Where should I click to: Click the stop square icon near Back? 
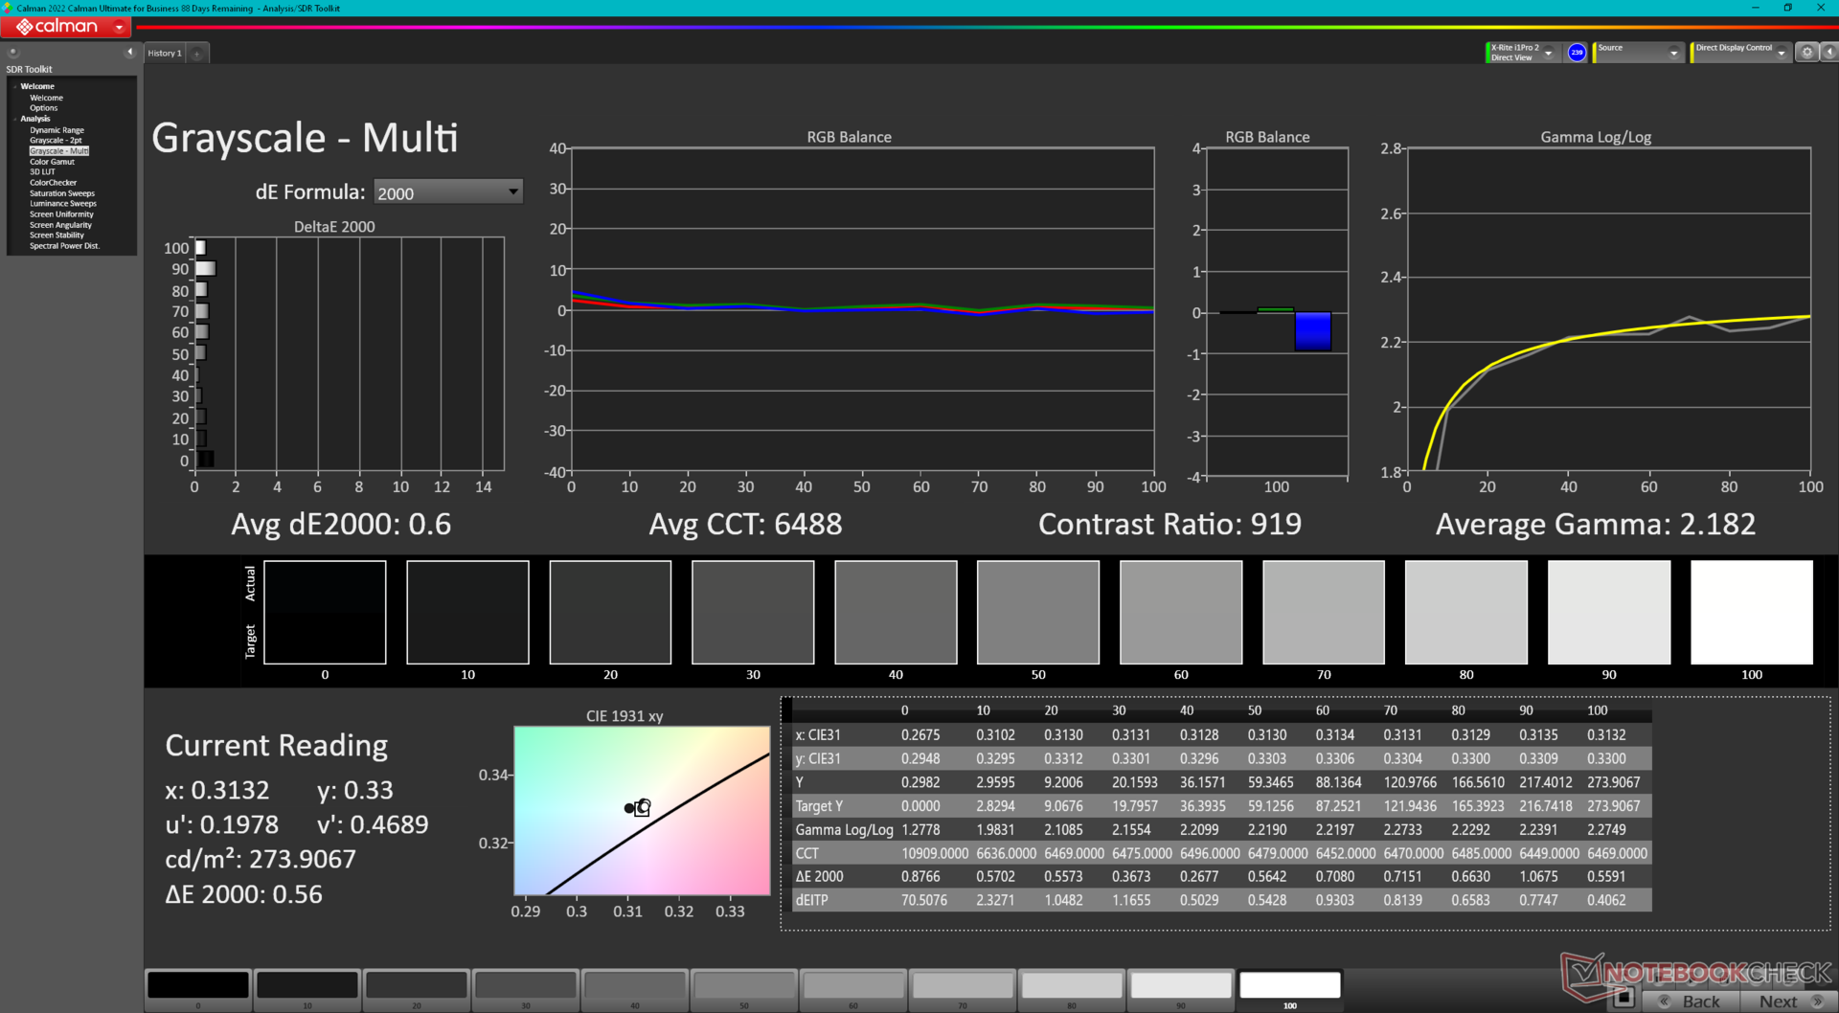[x=1623, y=1000]
